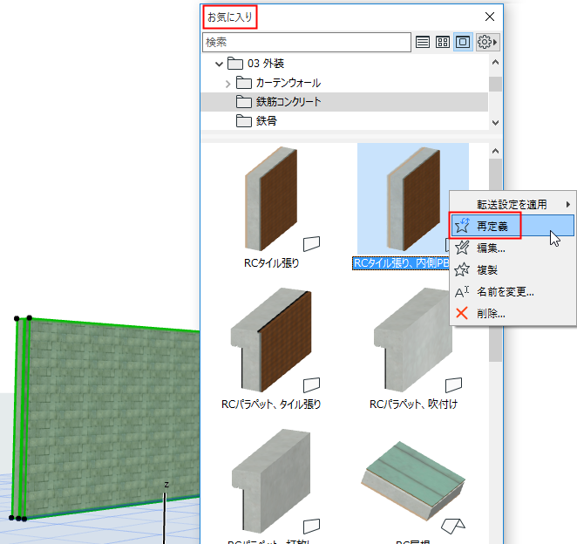The image size is (577, 544).
Task: Close the お気に入り palette
Action: 490,17
